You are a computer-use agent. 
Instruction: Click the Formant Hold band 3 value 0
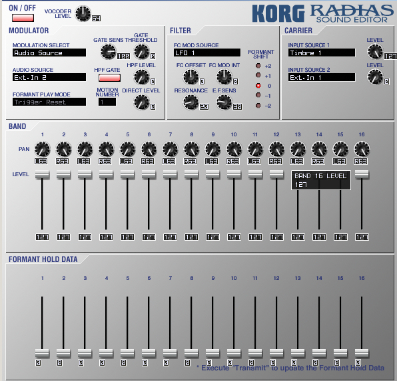click(81, 363)
